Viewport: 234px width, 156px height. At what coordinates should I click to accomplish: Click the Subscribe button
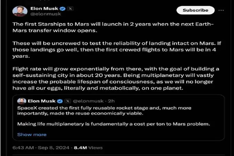(x=195, y=10)
